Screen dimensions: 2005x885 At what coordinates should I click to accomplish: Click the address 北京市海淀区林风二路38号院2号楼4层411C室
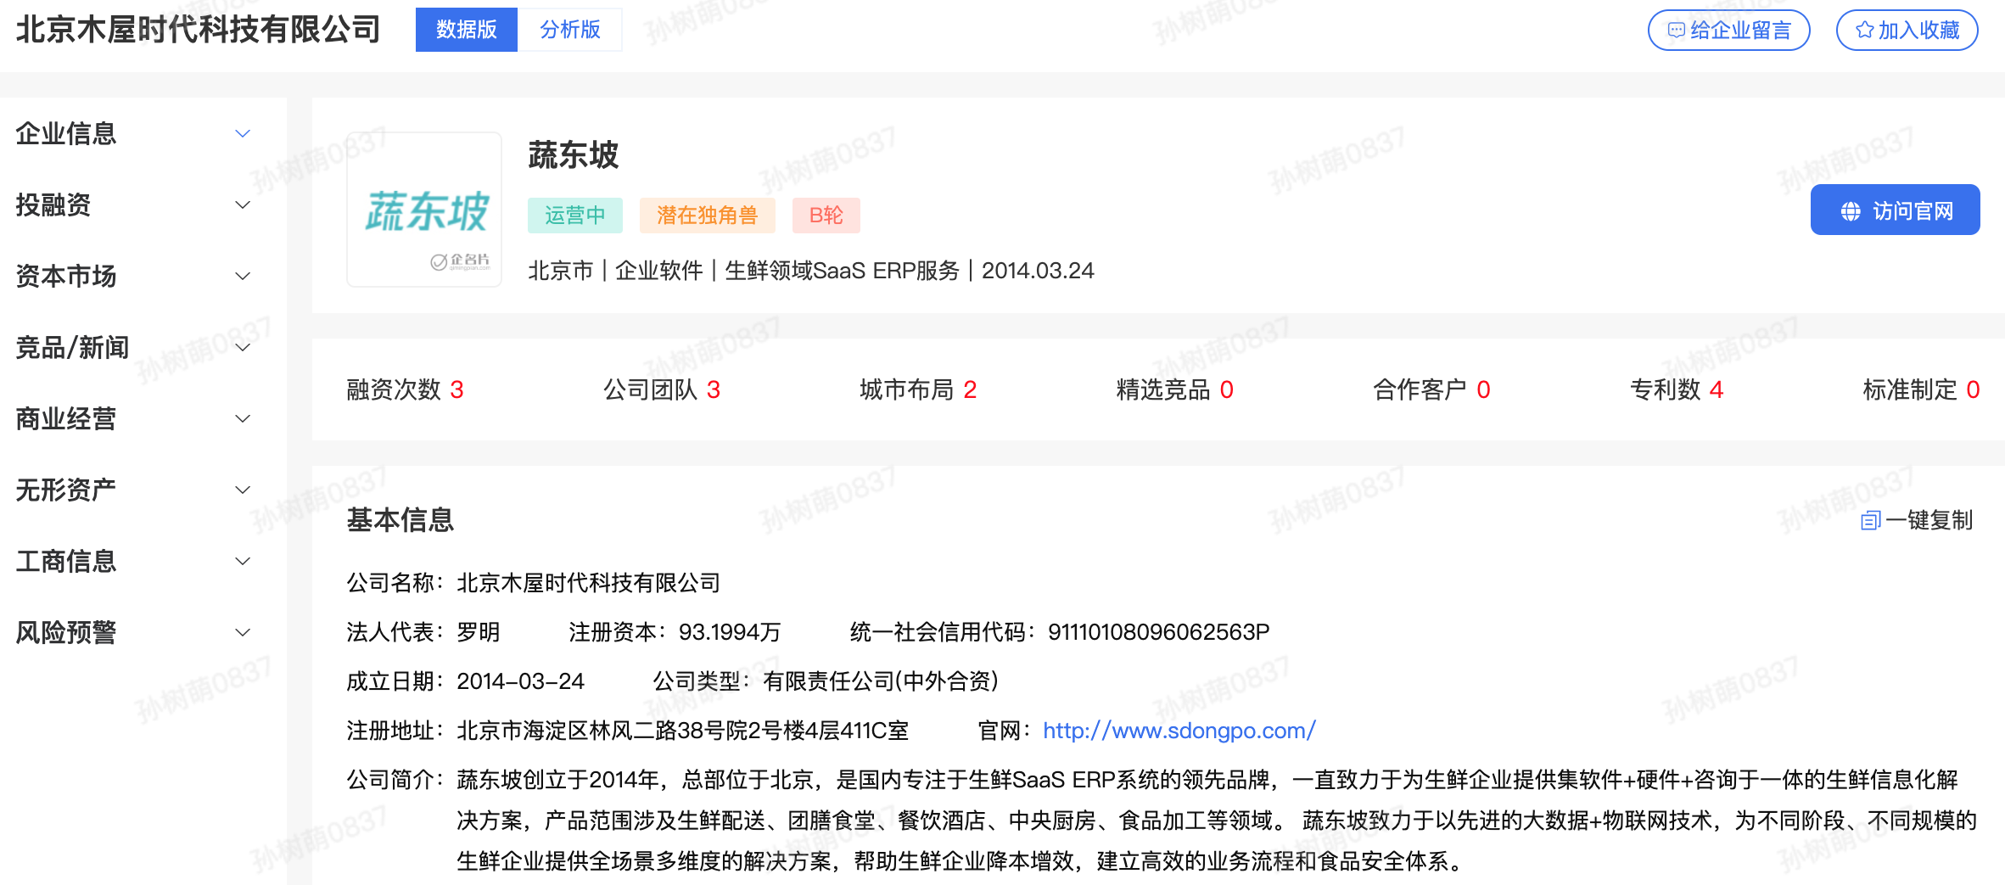pos(683,731)
